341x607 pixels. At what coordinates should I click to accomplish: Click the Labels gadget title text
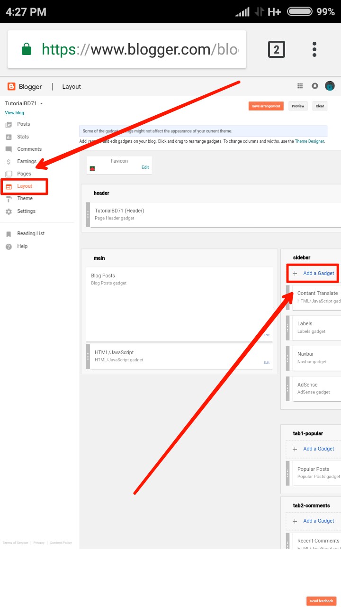pos(305,324)
